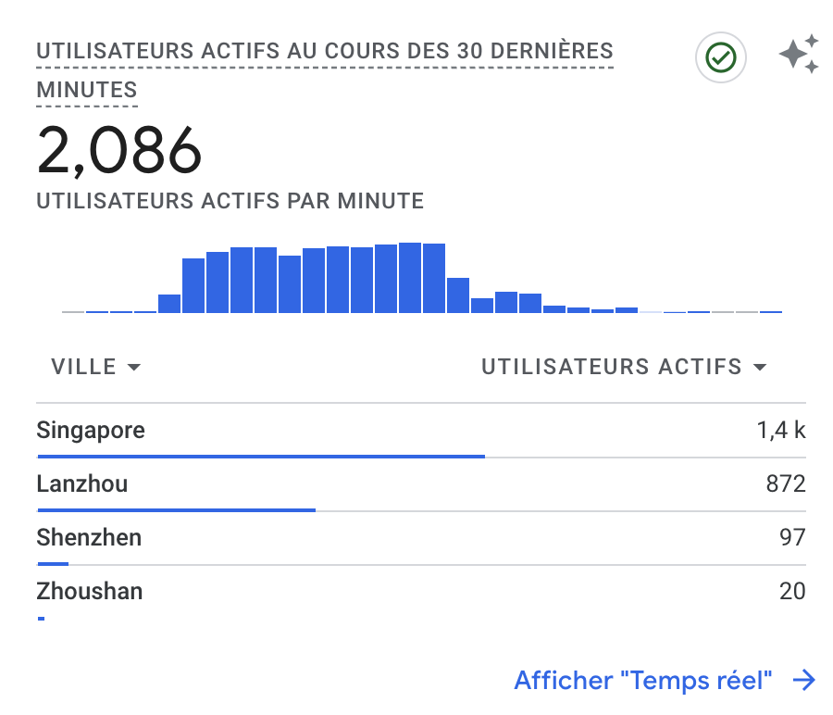Screen dimensions: 833x715
Task: Click the card title about 30 dernières minutes
Action: pyautogui.click(x=324, y=52)
